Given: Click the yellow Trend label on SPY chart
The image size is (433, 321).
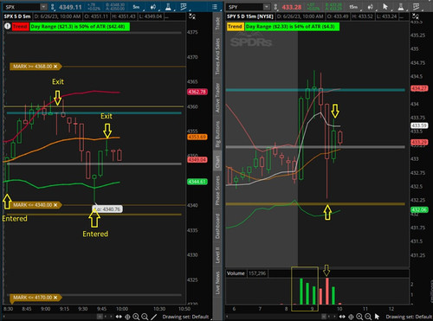Looking at the screenshot, I should click(235, 27).
